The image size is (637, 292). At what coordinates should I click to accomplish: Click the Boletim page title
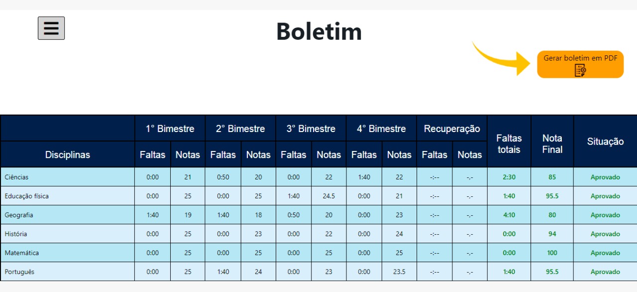click(x=319, y=31)
